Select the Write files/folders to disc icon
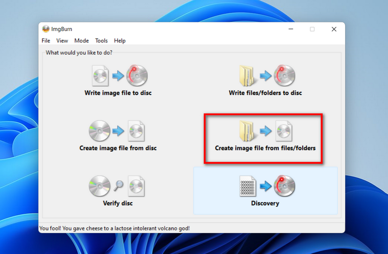388x254 pixels. pyautogui.click(x=267, y=75)
